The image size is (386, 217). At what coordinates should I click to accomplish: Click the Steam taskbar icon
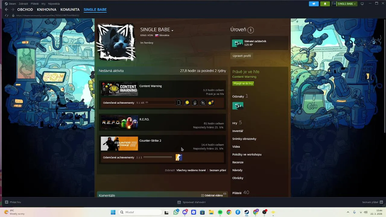coord(247,212)
